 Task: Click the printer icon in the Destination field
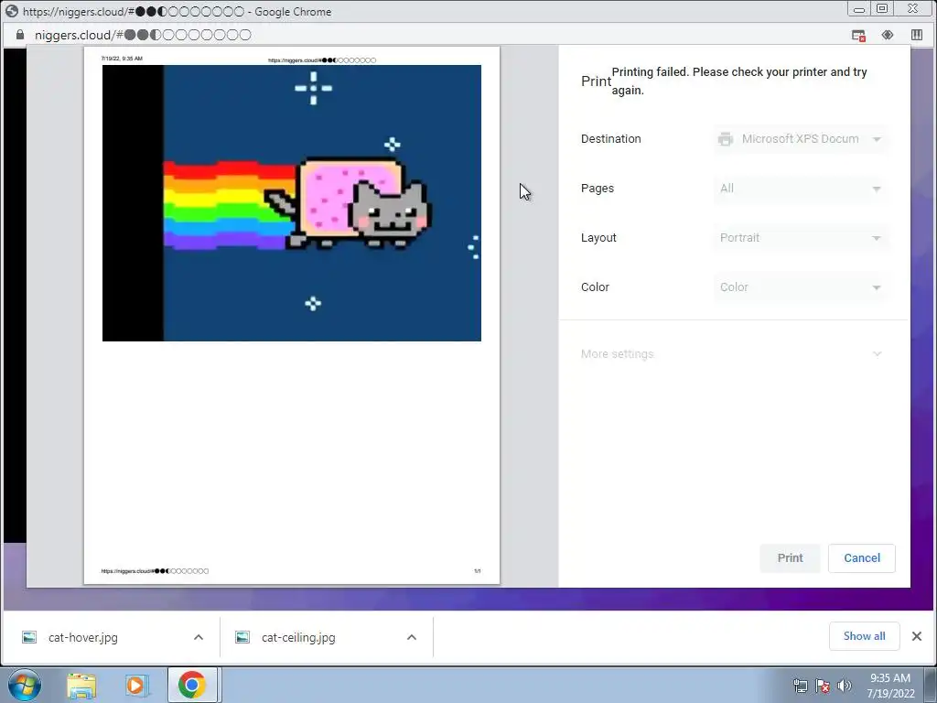coord(726,139)
